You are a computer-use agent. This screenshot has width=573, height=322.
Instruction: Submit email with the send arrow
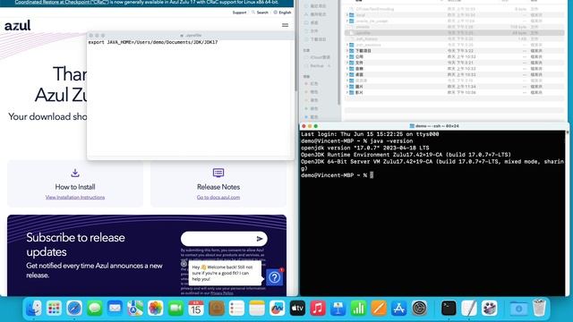260,239
